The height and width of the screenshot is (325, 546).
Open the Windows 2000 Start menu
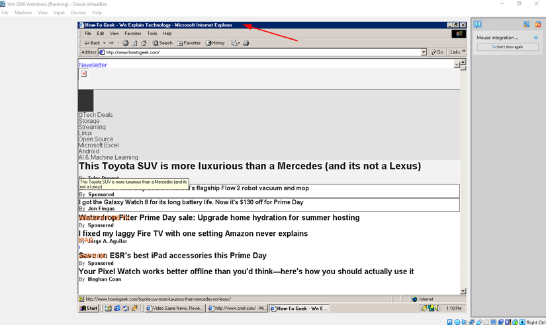click(x=89, y=308)
